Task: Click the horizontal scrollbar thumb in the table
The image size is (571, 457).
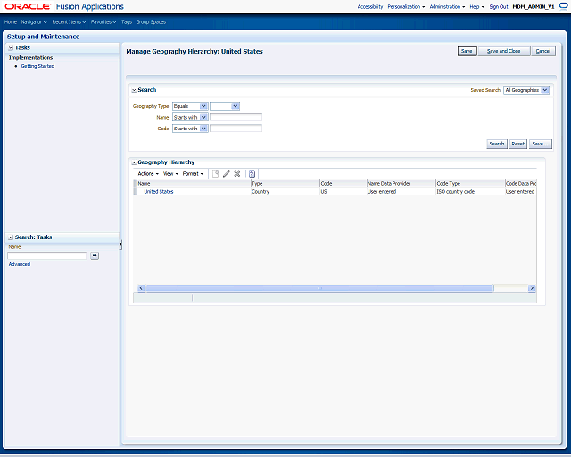Action: pyautogui.click(x=319, y=288)
